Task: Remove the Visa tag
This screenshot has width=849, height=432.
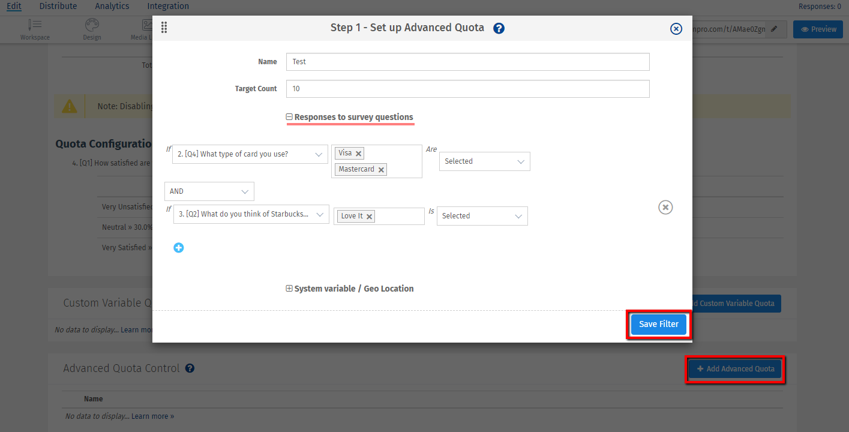Action: (358, 153)
